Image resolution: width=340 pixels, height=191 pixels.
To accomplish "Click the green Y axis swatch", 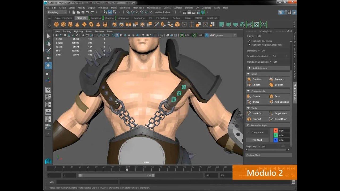I will [275, 135].
